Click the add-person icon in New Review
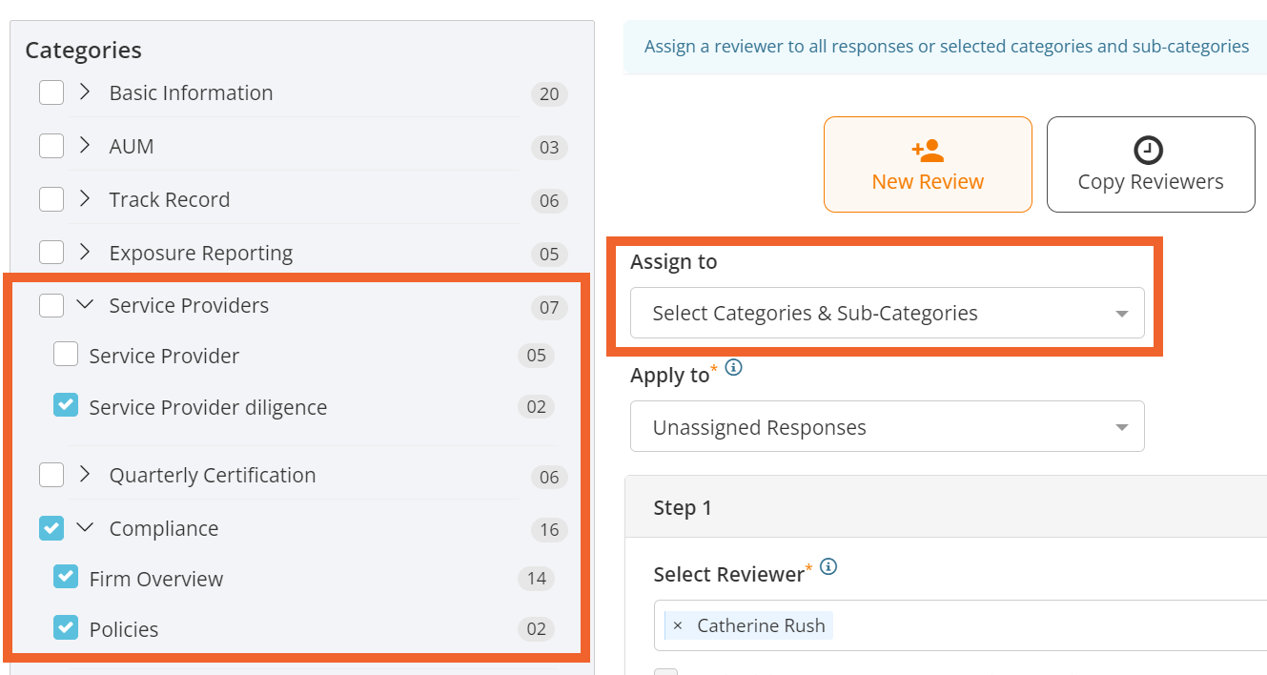 click(928, 150)
